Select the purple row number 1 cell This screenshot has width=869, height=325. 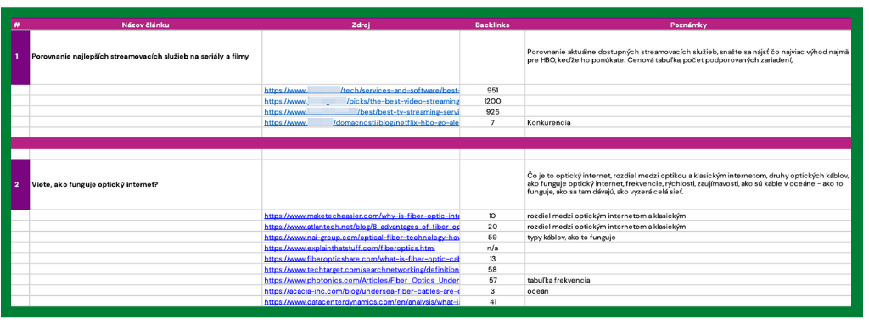coord(20,57)
